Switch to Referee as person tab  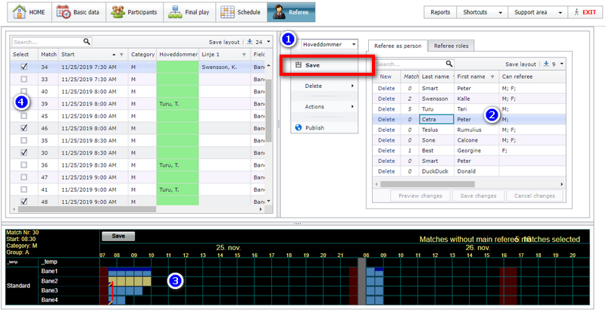coord(398,45)
